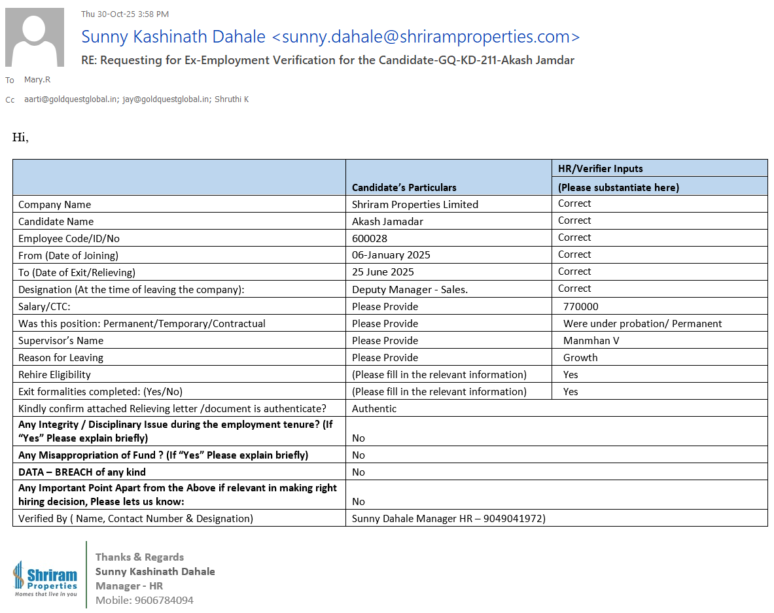Screen dimensions: 774x613
Task: Click the Company Name row label
Action: tap(55, 204)
